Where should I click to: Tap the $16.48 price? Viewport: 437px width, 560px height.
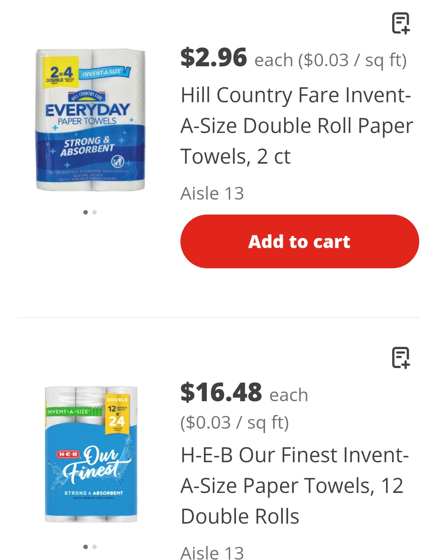[x=221, y=392]
